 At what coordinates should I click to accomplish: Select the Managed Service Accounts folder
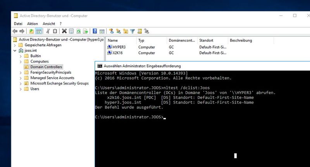tap(52, 78)
